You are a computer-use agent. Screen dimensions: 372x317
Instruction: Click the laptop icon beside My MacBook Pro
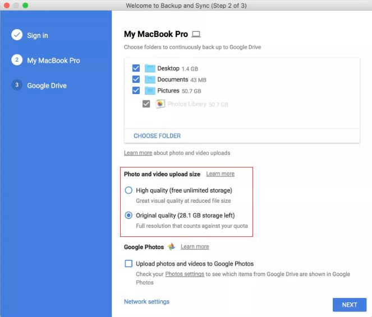pos(196,34)
